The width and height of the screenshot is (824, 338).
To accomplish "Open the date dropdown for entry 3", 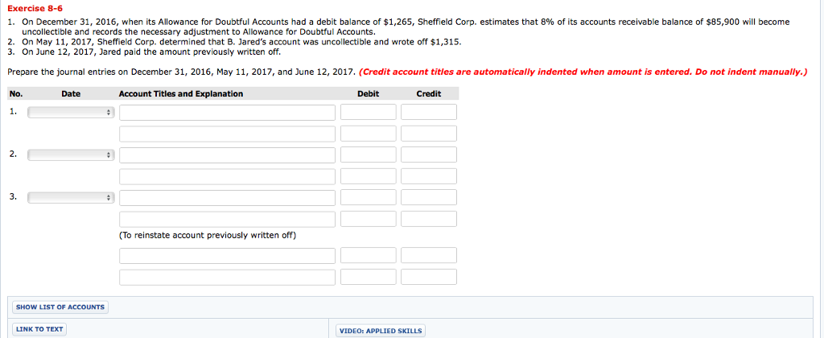I will click(71, 197).
